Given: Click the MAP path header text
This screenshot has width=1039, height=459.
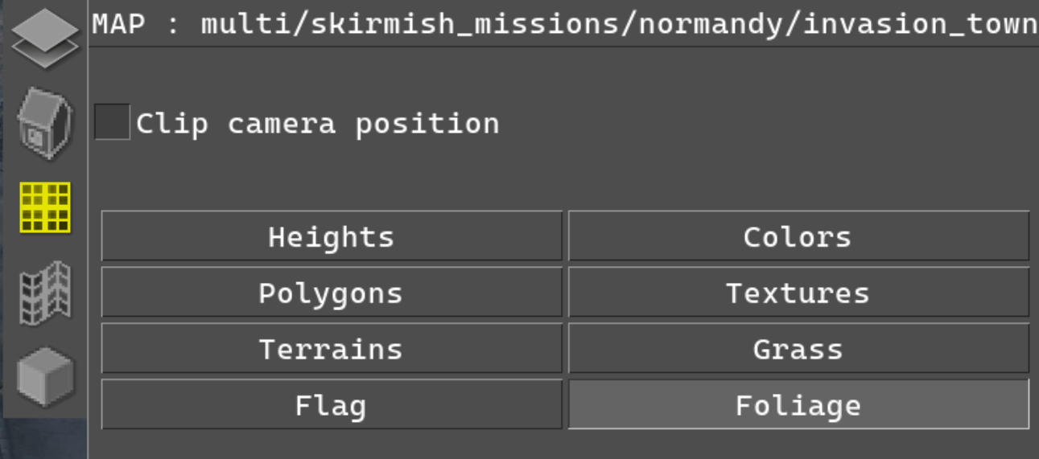Looking at the screenshot, I should click(564, 25).
